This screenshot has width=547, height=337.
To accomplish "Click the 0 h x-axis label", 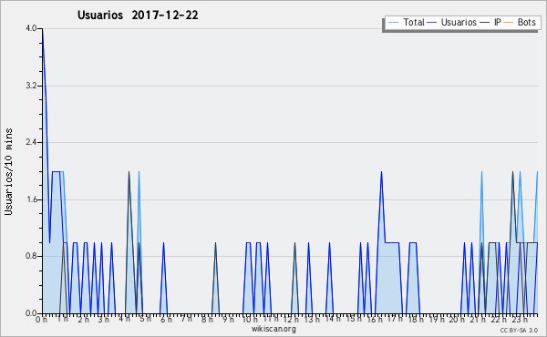I will coord(41,319).
